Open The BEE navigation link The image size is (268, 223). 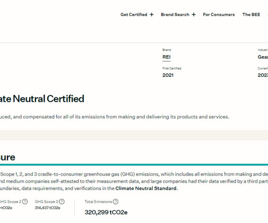(251, 15)
